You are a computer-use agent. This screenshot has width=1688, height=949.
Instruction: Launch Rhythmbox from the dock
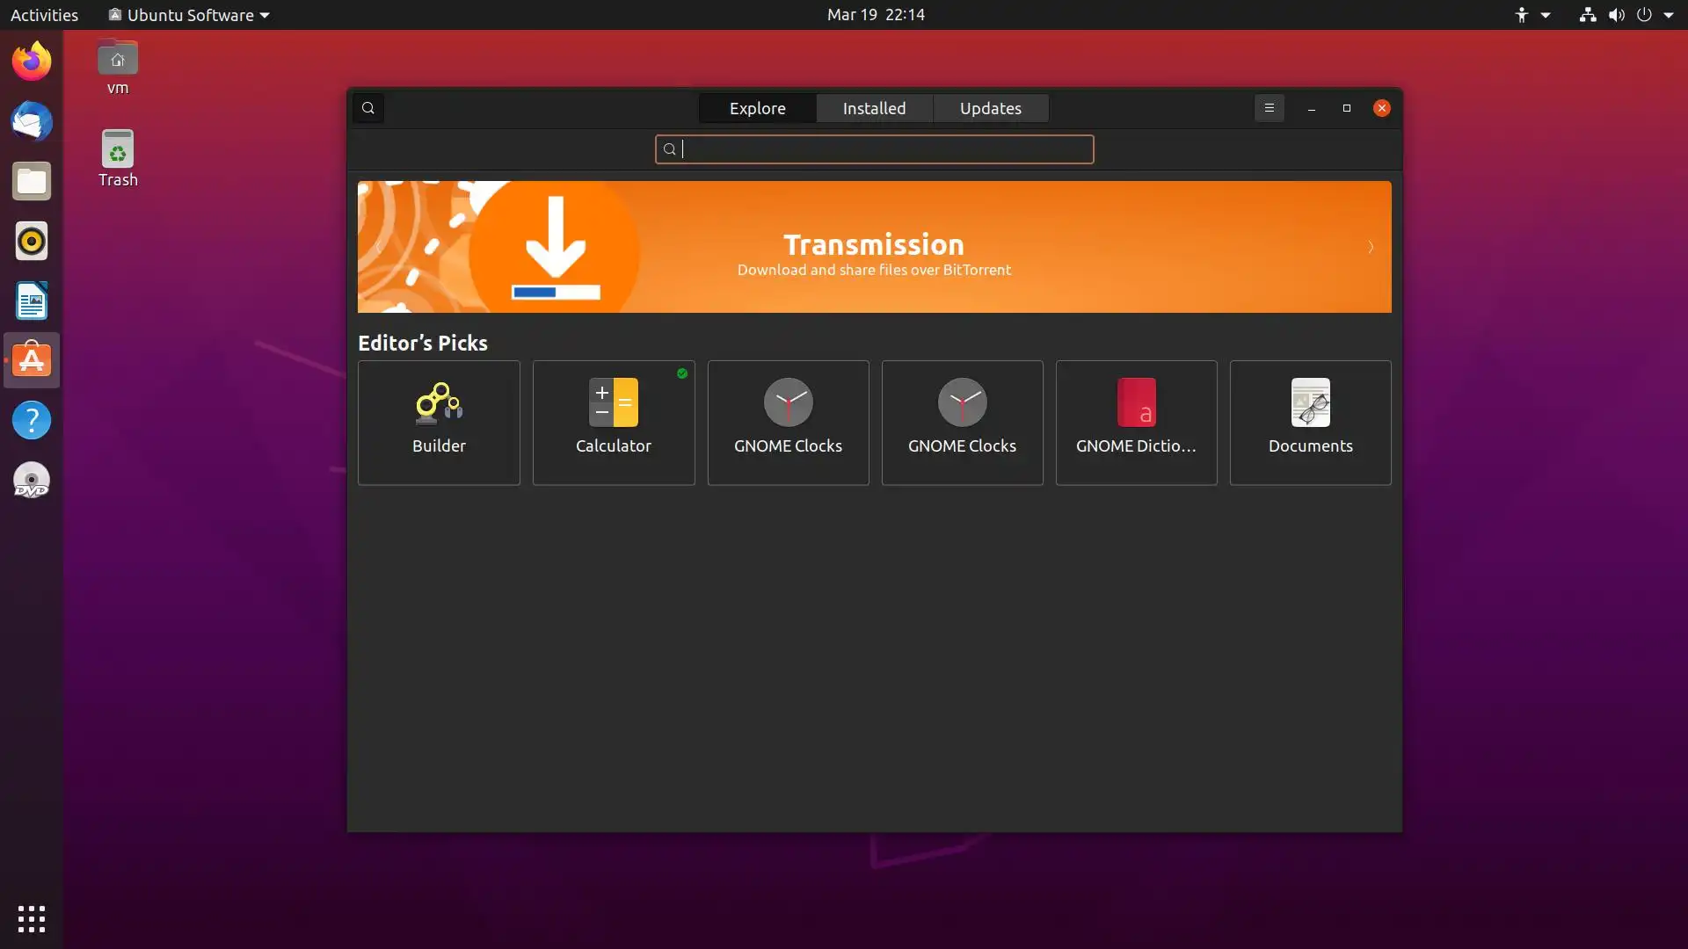(32, 241)
